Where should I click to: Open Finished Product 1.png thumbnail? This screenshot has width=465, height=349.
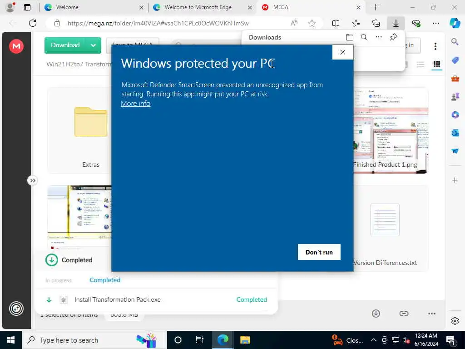click(x=390, y=130)
